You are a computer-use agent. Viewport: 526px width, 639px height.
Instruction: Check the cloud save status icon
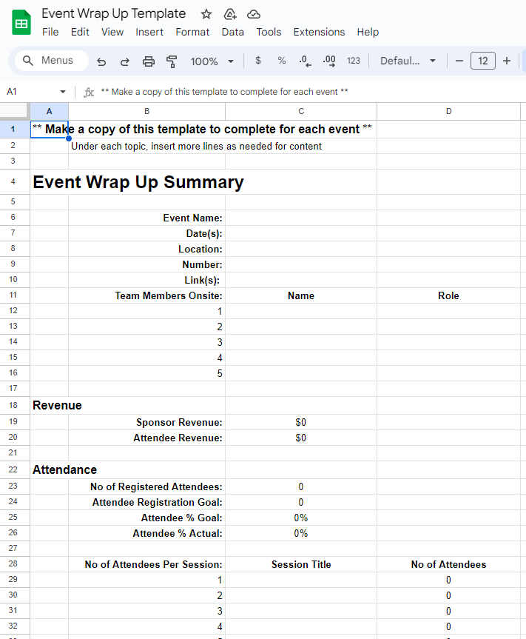tap(254, 14)
